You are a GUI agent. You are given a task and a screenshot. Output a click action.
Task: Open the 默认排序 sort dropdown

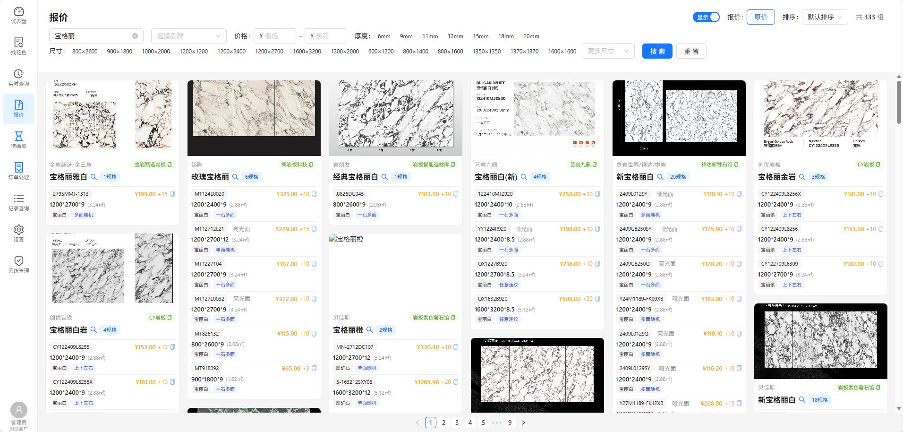coord(825,17)
